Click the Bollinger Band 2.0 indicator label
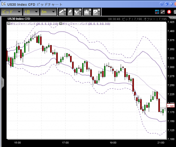The image size is (176, 147). click(x=34, y=24)
